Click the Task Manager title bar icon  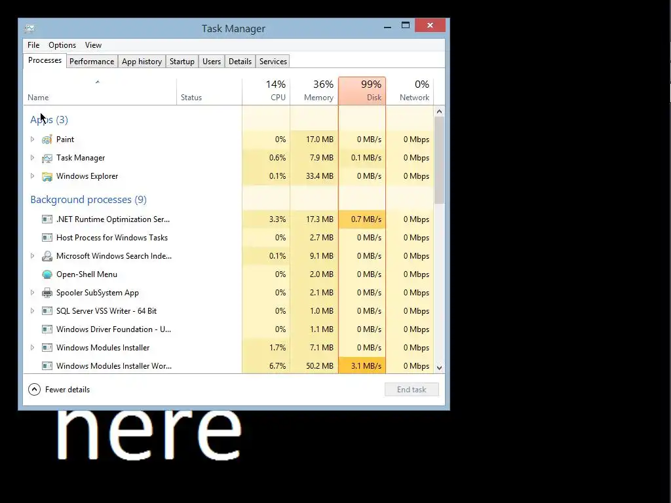29,29
